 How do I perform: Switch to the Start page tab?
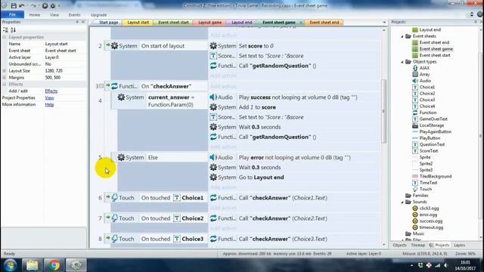pos(108,23)
